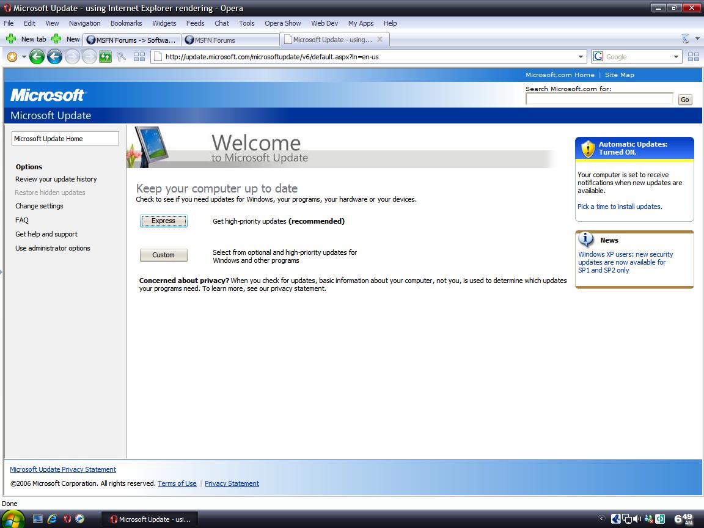Click the yellow shield Automatic Updates icon
The image size is (704, 528).
pyautogui.click(x=588, y=148)
